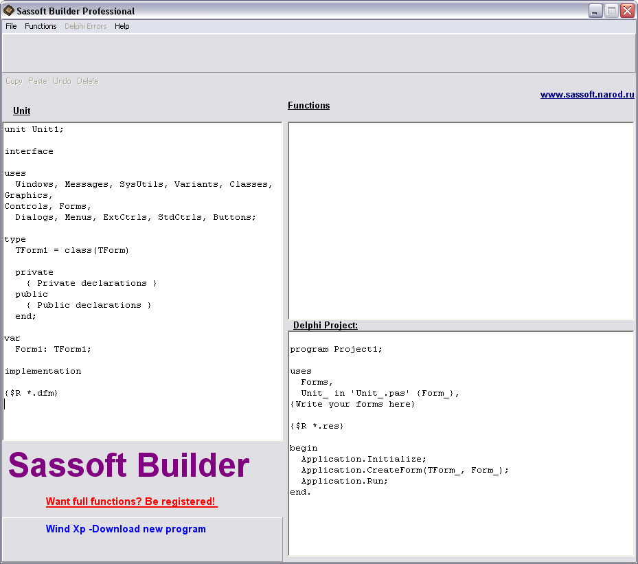The width and height of the screenshot is (638, 564).
Task: Open the File menu
Action: click(11, 26)
